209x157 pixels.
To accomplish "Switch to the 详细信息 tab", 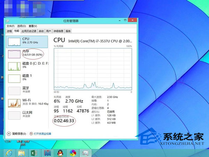I will tap(58, 31).
